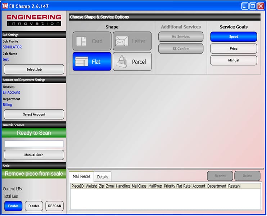This screenshot has width=267, height=216.
Task: Click the Rescan column header
Action: click(x=234, y=186)
